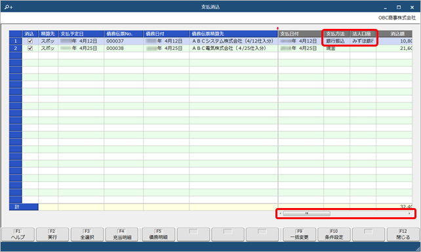Click F3 全選択 select all button
The width and height of the screenshot is (421, 252).
87,234
